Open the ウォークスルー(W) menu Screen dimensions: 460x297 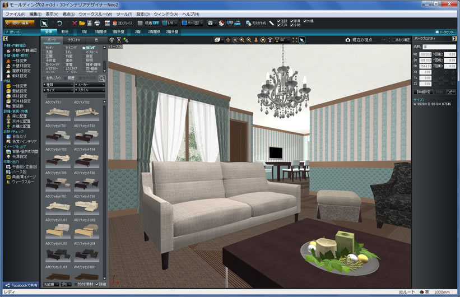pos(95,13)
